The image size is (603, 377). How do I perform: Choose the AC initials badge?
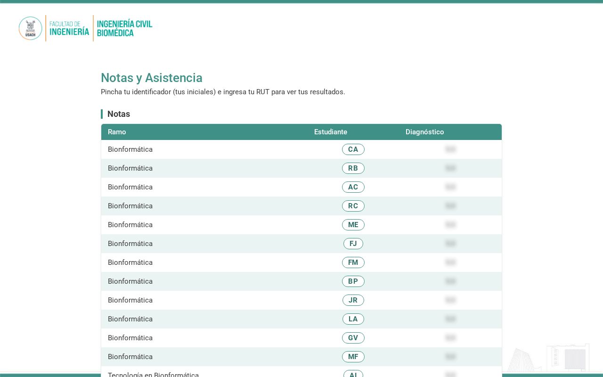click(353, 187)
